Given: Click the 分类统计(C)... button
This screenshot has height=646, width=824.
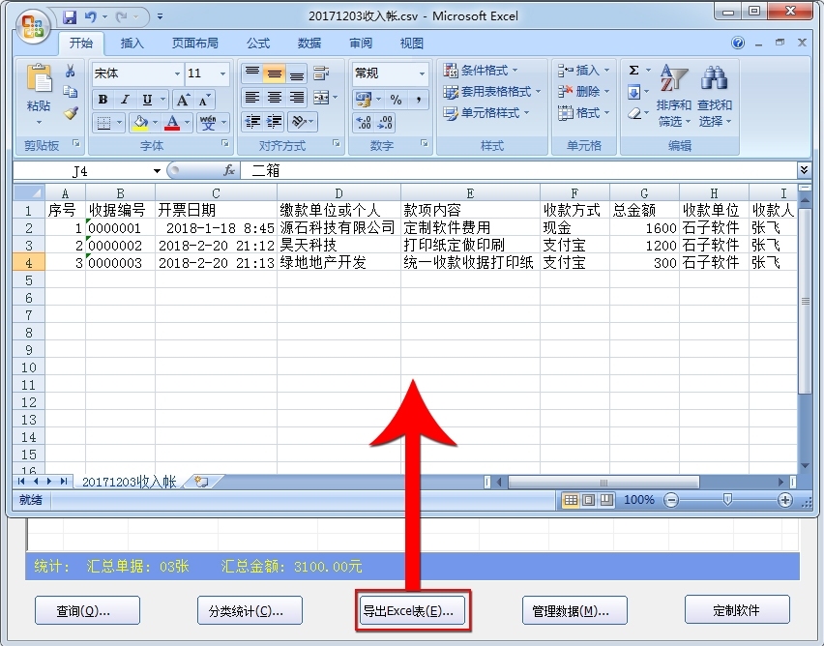Looking at the screenshot, I should pos(250,610).
